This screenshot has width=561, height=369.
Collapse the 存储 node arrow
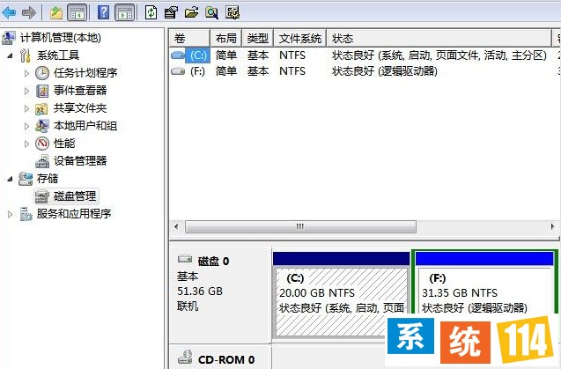[10, 179]
